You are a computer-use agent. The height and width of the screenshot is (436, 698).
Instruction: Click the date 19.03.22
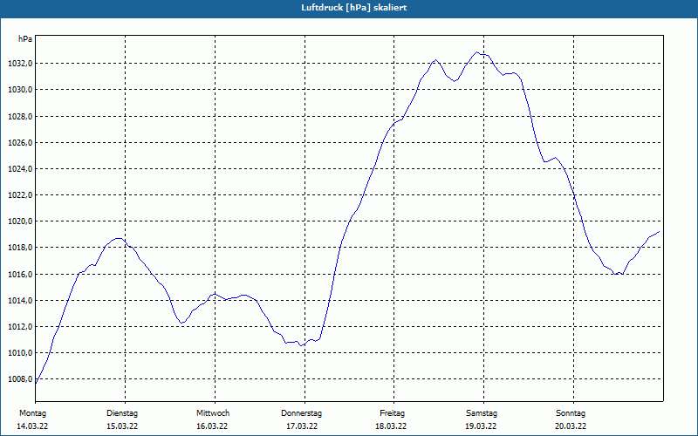(481, 426)
